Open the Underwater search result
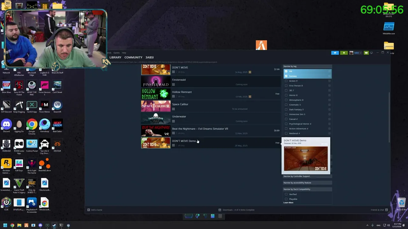 211,118
